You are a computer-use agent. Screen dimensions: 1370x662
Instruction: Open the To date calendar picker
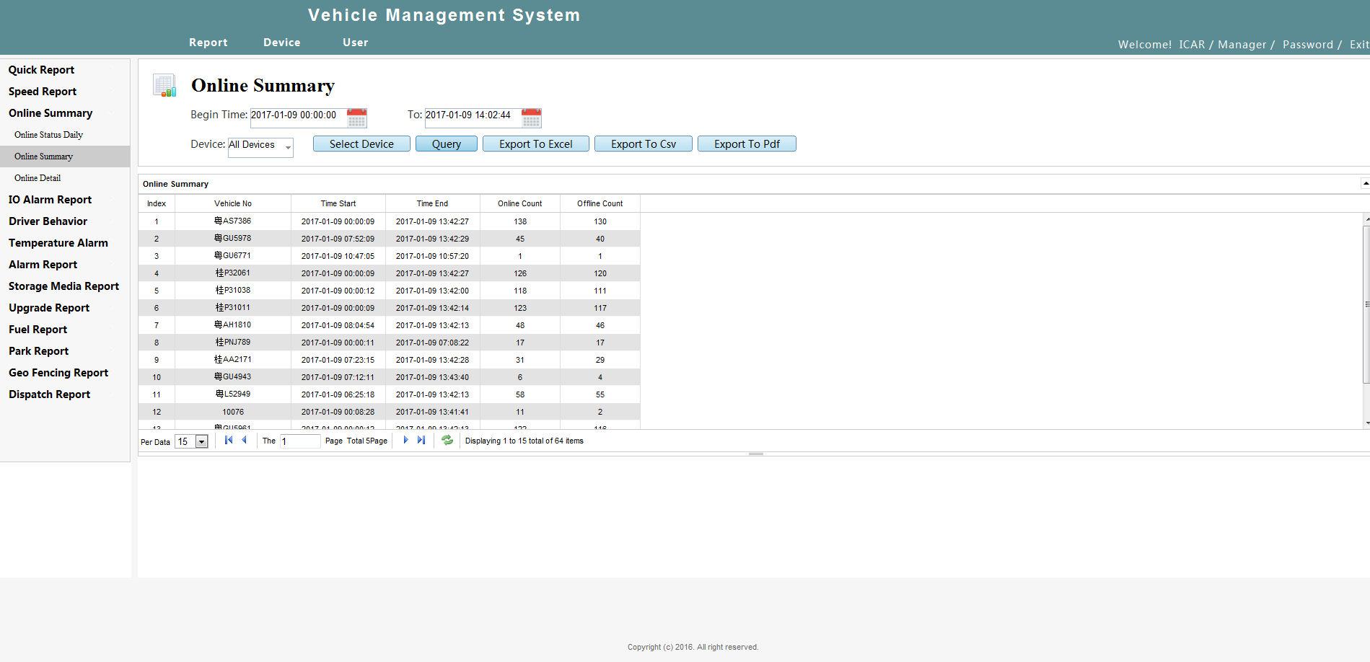pos(531,118)
